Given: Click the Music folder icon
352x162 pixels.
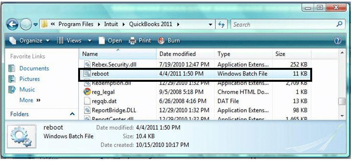Looking at the screenshot, I should 12,89.
